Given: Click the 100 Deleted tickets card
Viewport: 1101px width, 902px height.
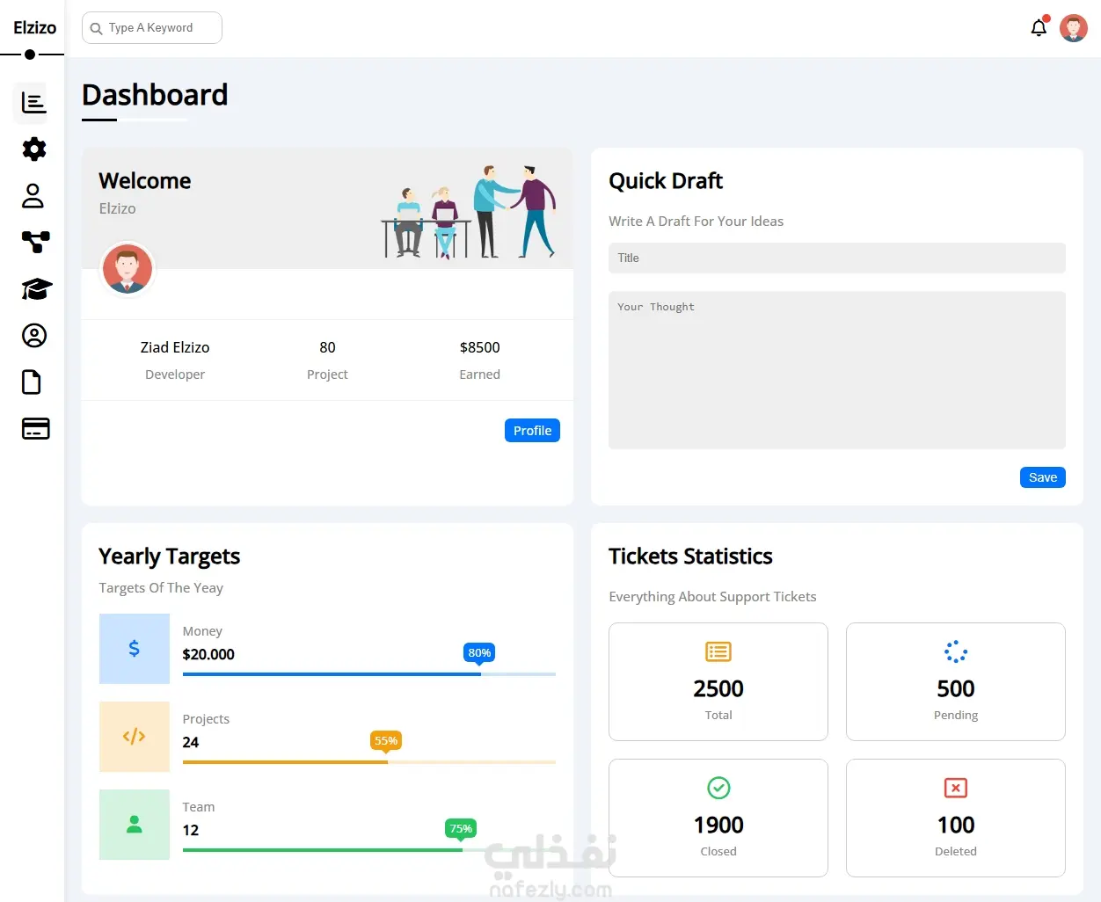Looking at the screenshot, I should tap(956, 818).
